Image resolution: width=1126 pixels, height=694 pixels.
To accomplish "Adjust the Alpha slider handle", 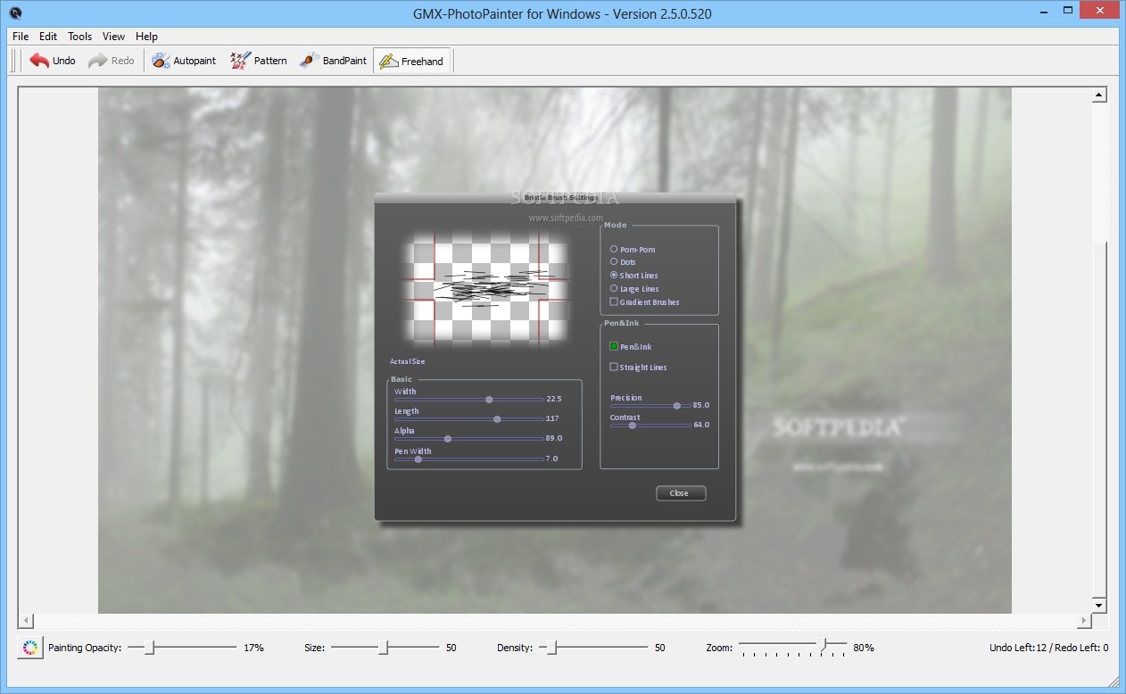I will [448, 439].
